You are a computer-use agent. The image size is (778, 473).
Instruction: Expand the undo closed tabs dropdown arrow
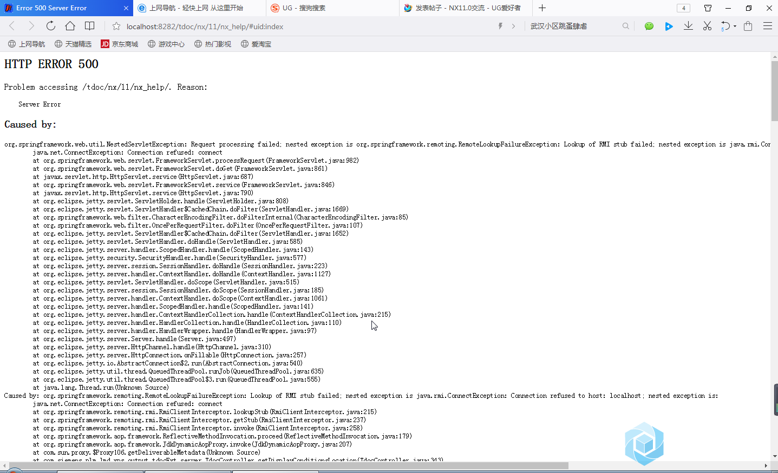click(x=735, y=26)
